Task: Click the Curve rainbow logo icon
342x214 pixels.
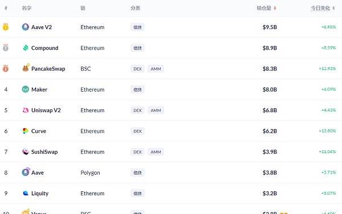Action: pos(26,131)
